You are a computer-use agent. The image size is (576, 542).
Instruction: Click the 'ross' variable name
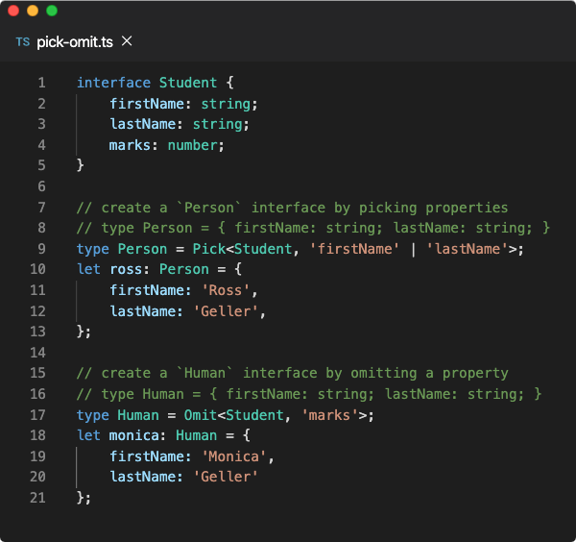click(x=126, y=269)
